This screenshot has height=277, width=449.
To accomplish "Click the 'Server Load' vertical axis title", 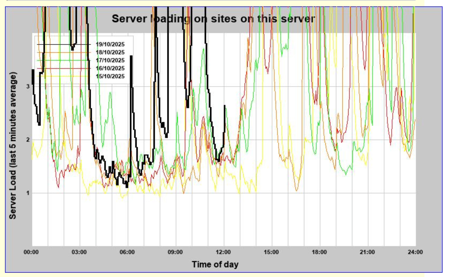I will 13,146.
